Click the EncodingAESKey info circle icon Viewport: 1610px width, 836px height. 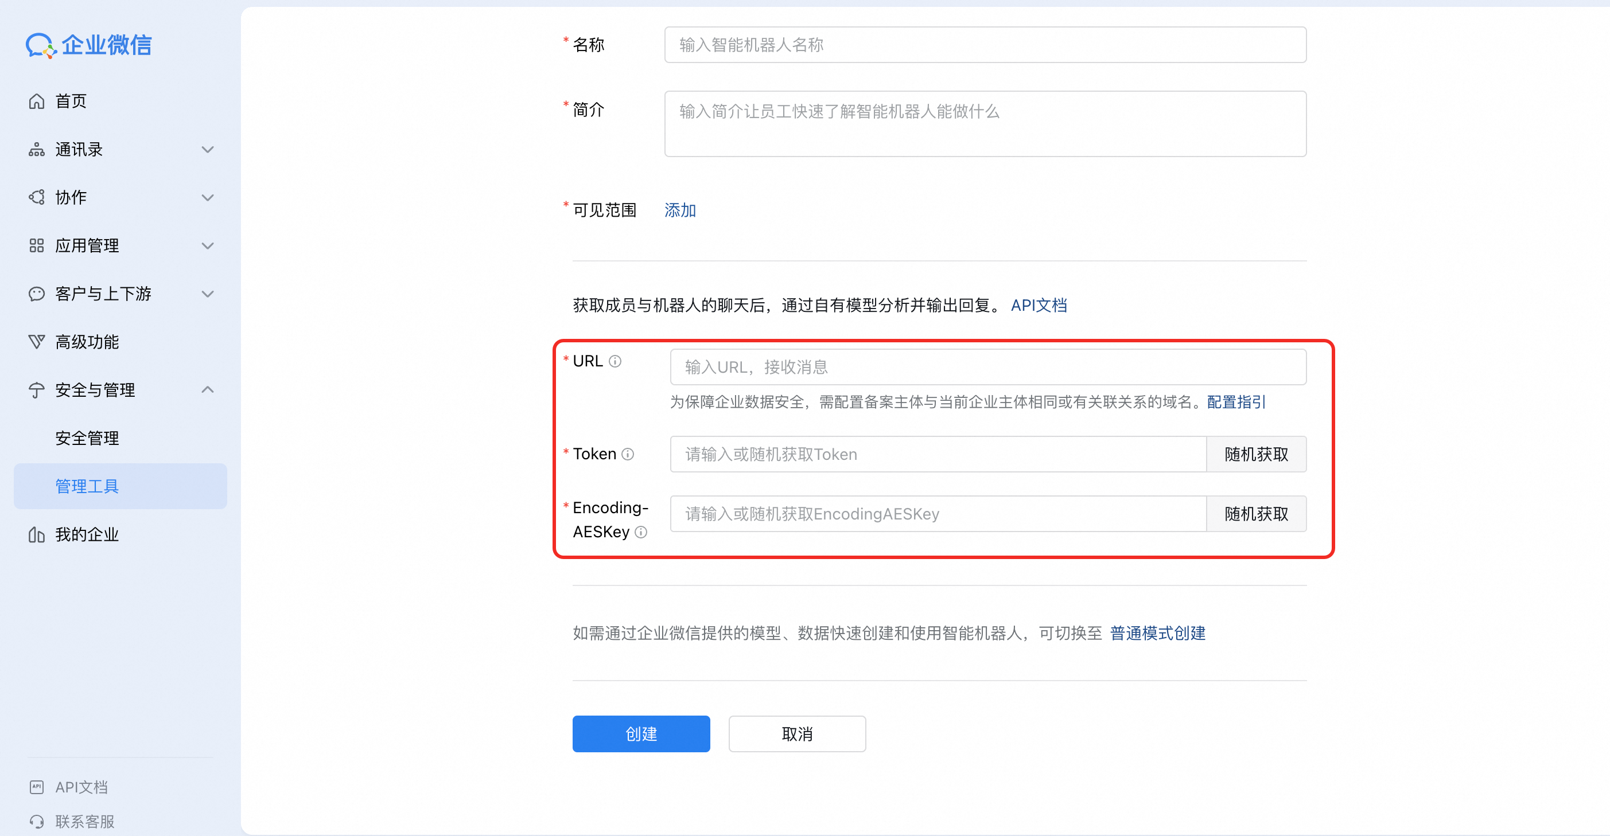tap(641, 532)
